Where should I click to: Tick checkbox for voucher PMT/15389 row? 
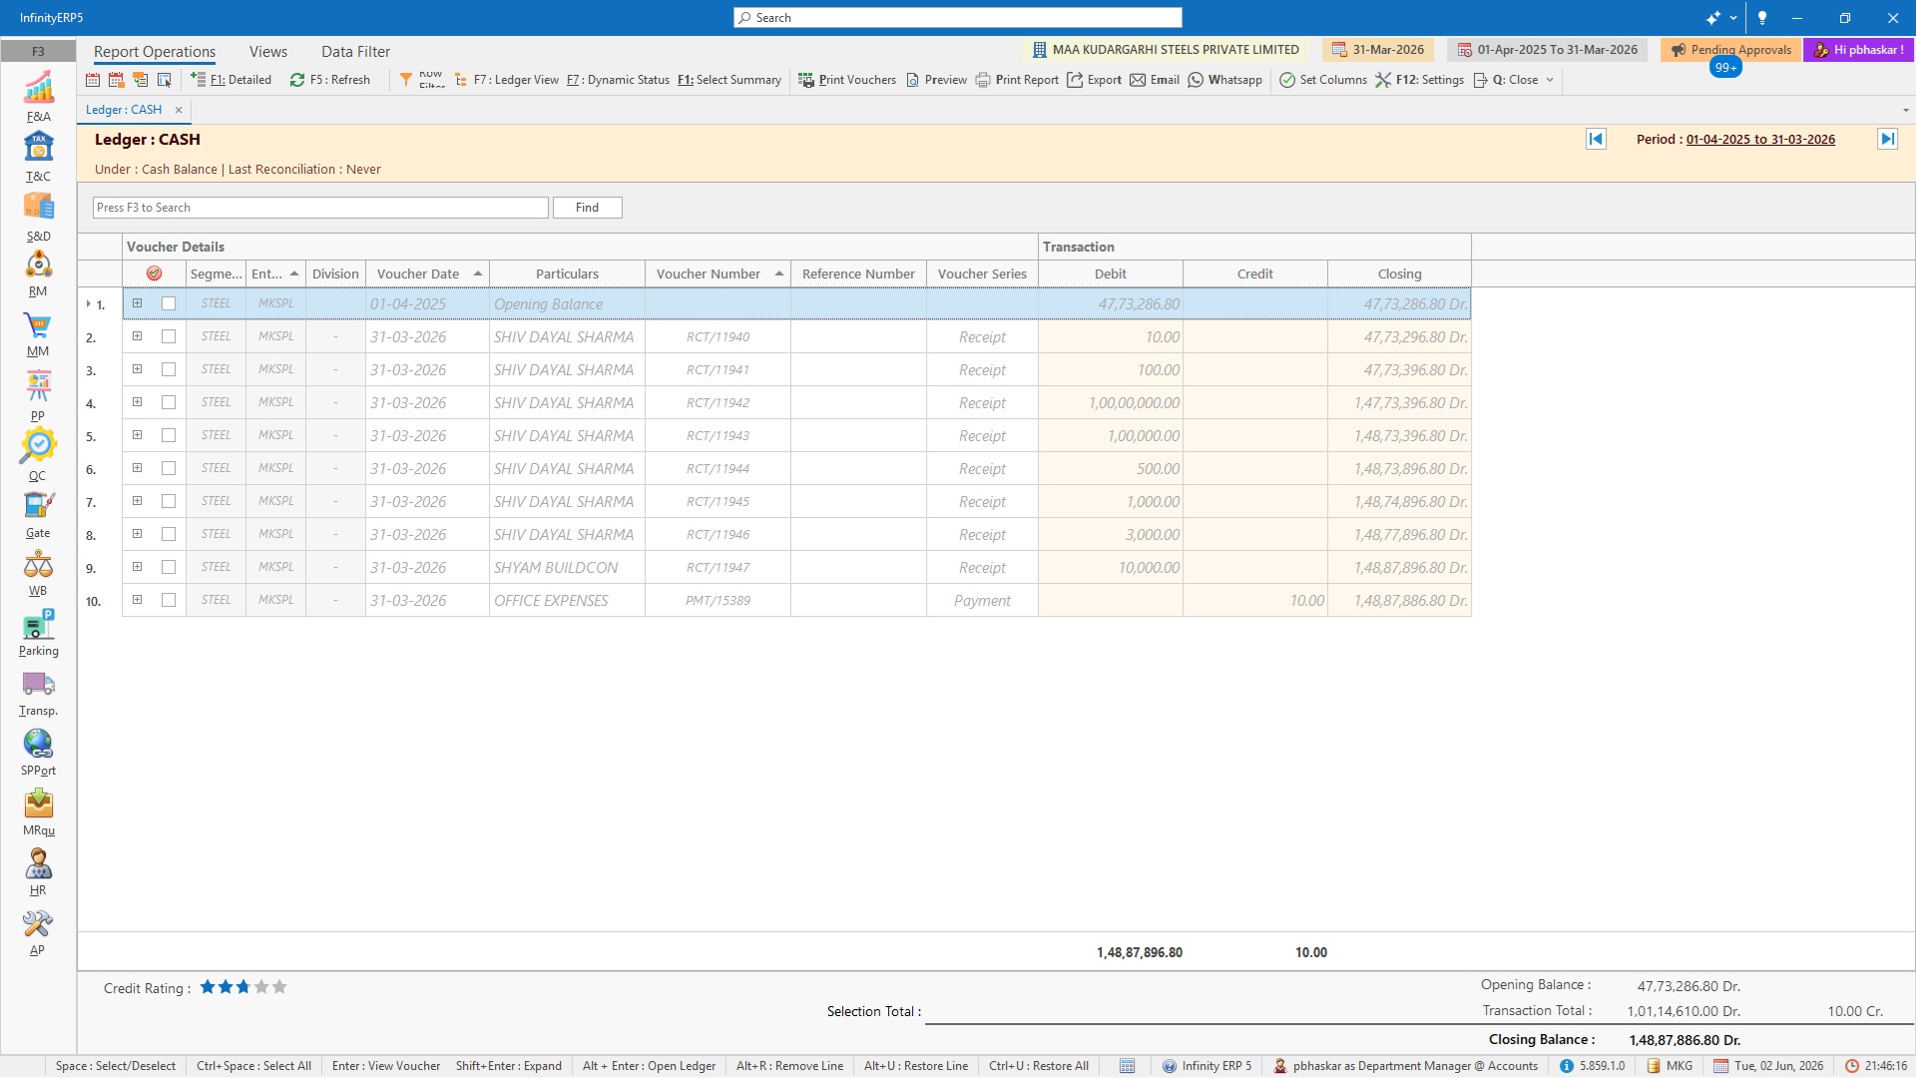(x=169, y=600)
